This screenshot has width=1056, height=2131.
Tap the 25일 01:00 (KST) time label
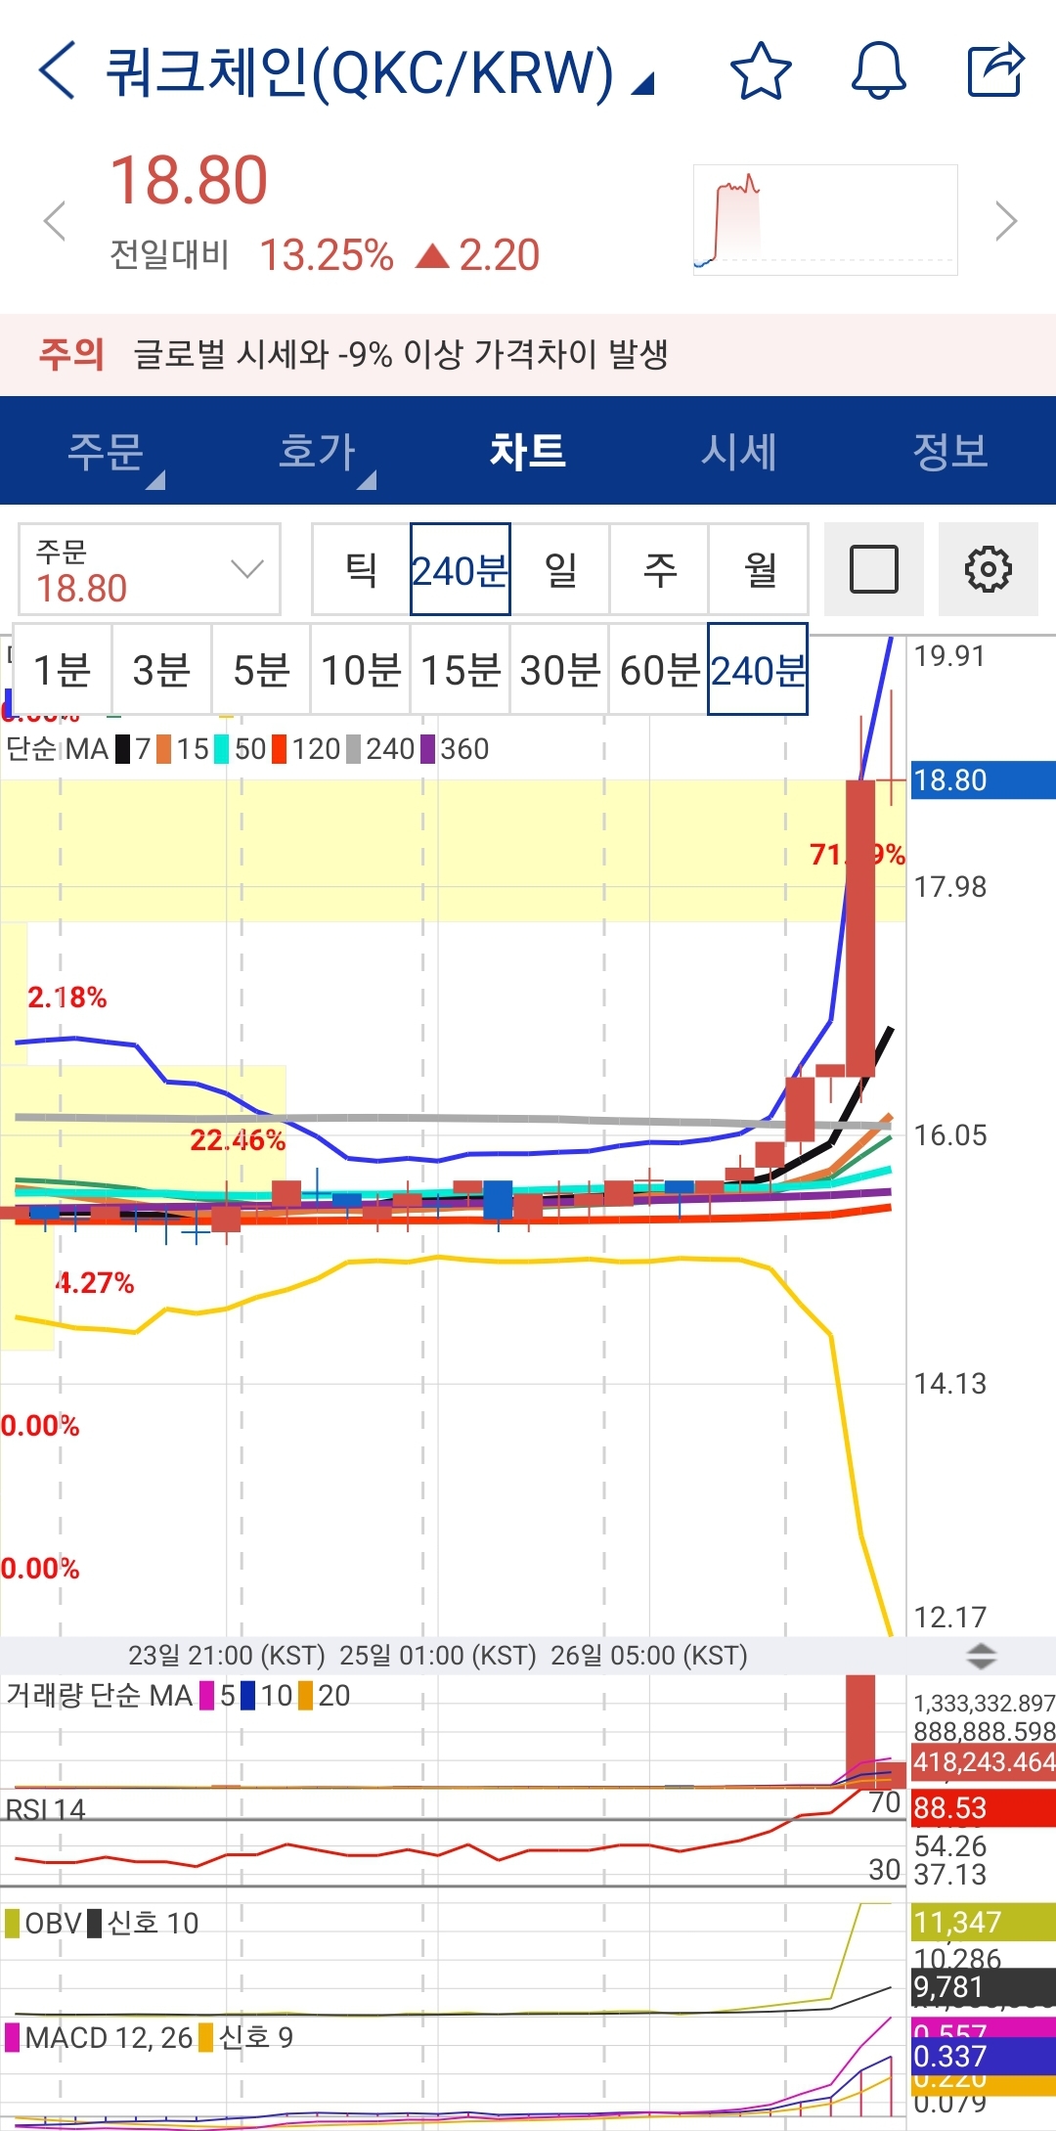438,1656
